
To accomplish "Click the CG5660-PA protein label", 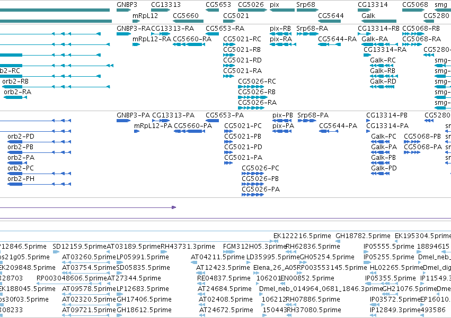I will point(193,126).
